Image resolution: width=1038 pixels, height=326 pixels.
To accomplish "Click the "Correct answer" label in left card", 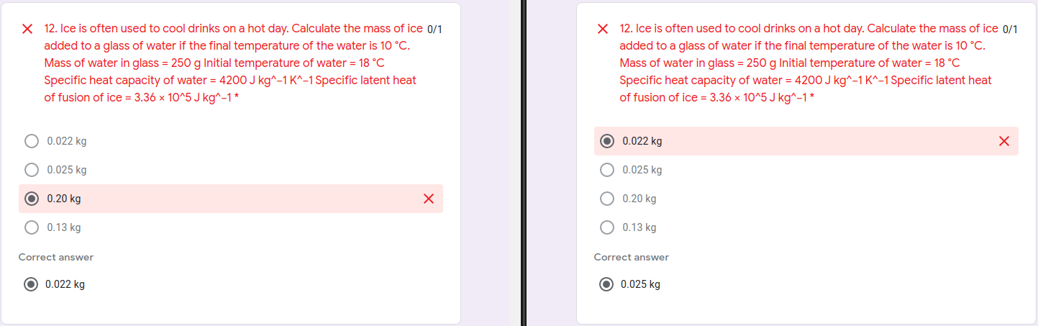I will (56, 257).
